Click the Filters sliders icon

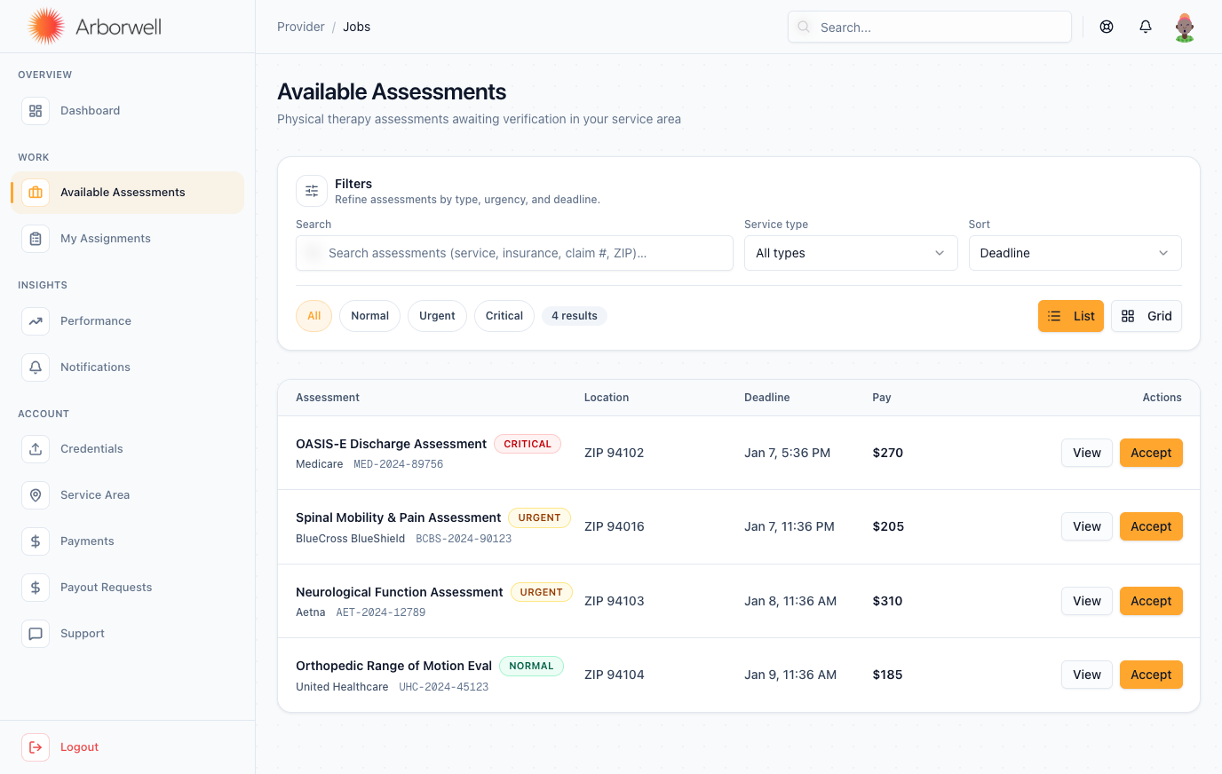pyautogui.click(x=312, y=191)
